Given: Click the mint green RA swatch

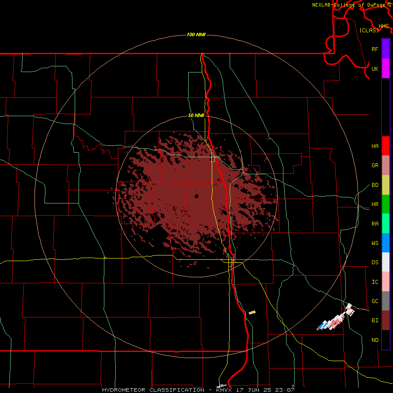Looking at the screenshot, I should click(x=386, y=224).
